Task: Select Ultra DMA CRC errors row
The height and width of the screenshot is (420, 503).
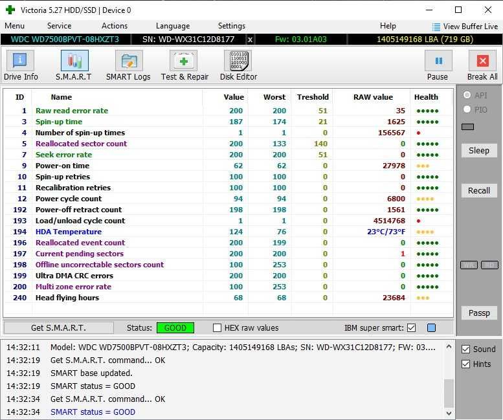Action: (x=228, y=276)
